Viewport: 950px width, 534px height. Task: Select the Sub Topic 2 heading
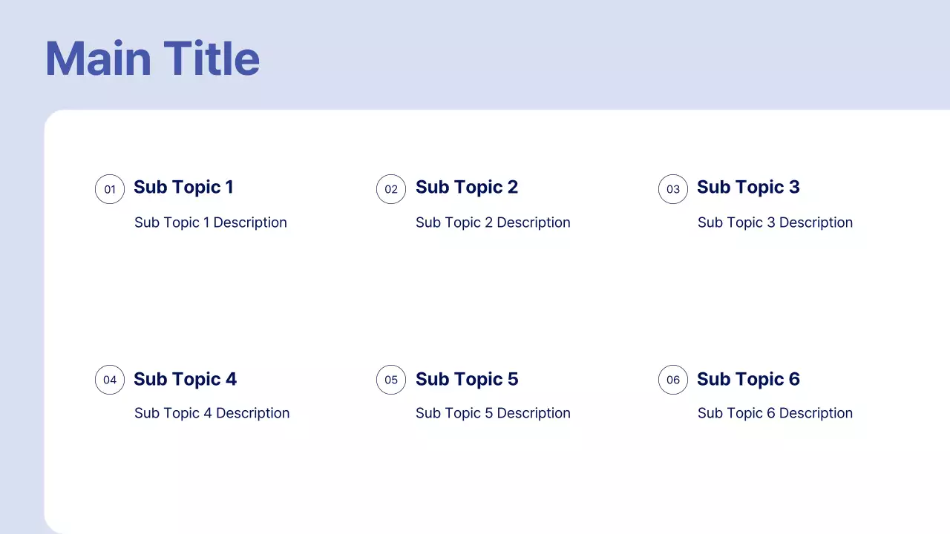[x=467, y=188]
